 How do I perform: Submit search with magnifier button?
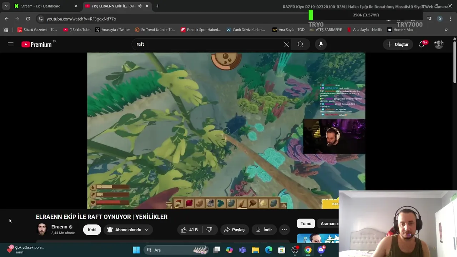[301, 44]
